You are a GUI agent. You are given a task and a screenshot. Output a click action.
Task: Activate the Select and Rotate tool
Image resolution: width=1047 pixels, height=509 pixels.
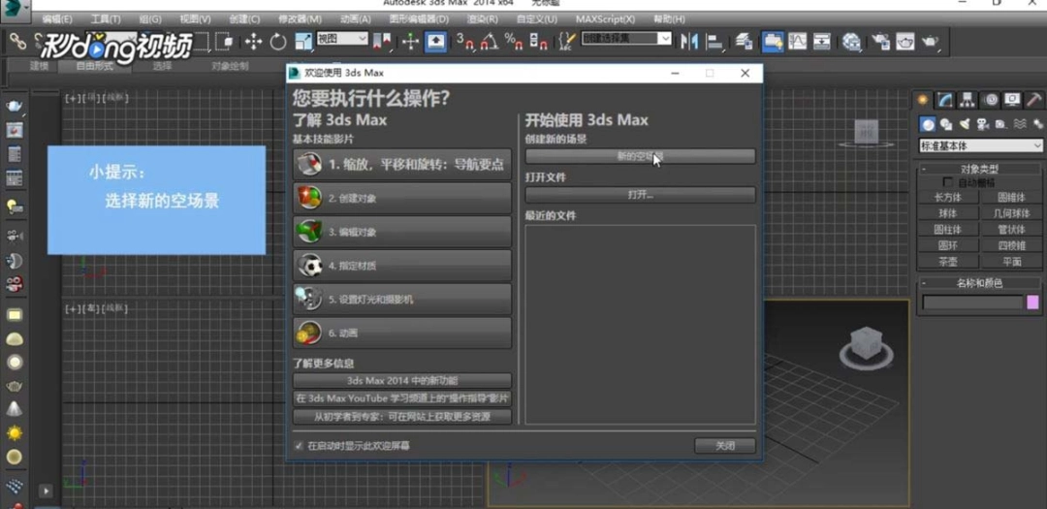pyautogui.click(x=278, y=42)
